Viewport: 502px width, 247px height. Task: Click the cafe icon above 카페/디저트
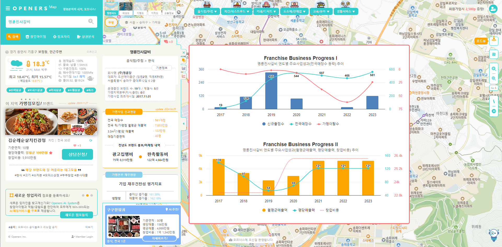[266, 4]
